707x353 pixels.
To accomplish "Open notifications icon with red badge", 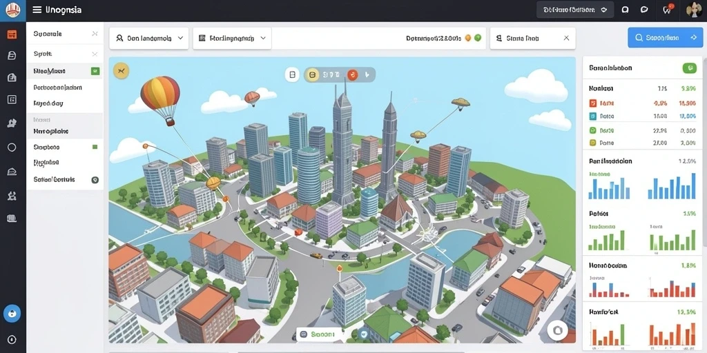I will [x=668, y=10].
